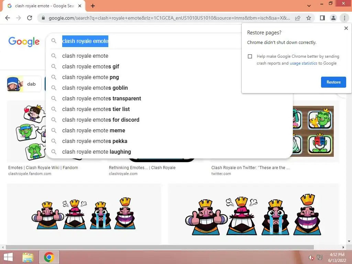Viewport: 352px width, 264px height.
Task: Click the horizontal scrollbar thumb
Action: point(159,247)
